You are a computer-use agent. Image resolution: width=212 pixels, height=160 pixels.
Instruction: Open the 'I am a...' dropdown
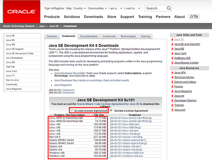[115, 8]
